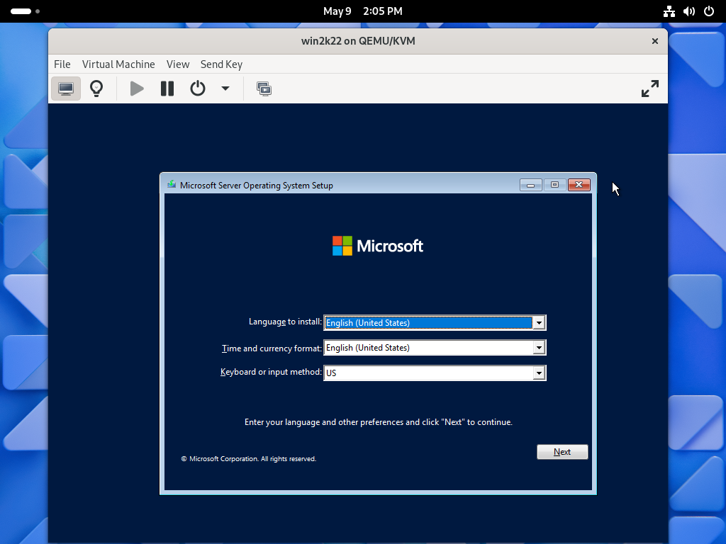Show the graphical console view
This screenshot has height=544, width=726.
tap(66, 89)
